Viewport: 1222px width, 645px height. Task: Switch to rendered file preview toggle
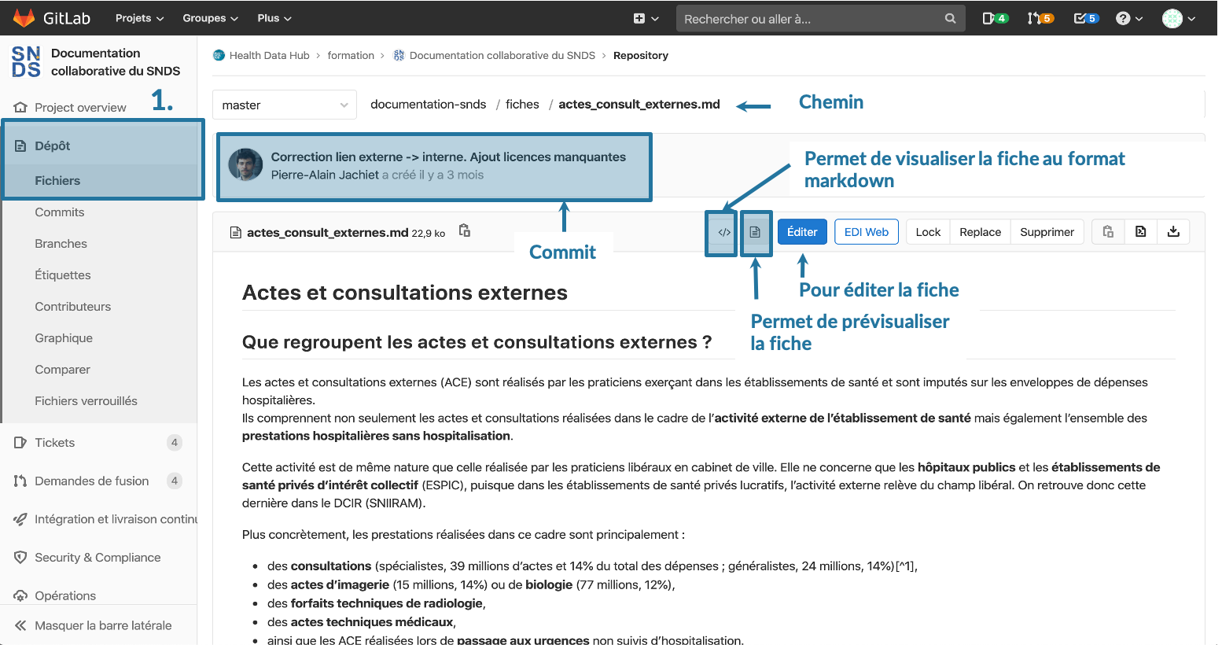pyautogui.click(x=755, y=232)
